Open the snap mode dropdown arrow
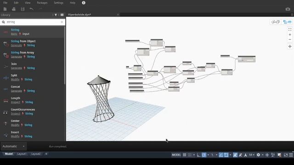 194,155
